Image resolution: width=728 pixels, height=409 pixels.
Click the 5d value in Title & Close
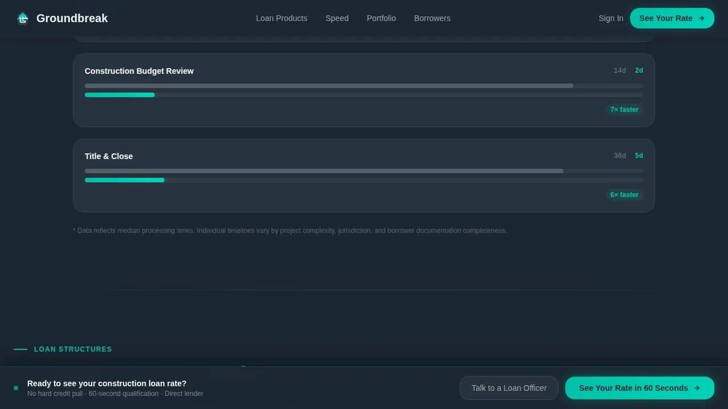pos(639,156)
